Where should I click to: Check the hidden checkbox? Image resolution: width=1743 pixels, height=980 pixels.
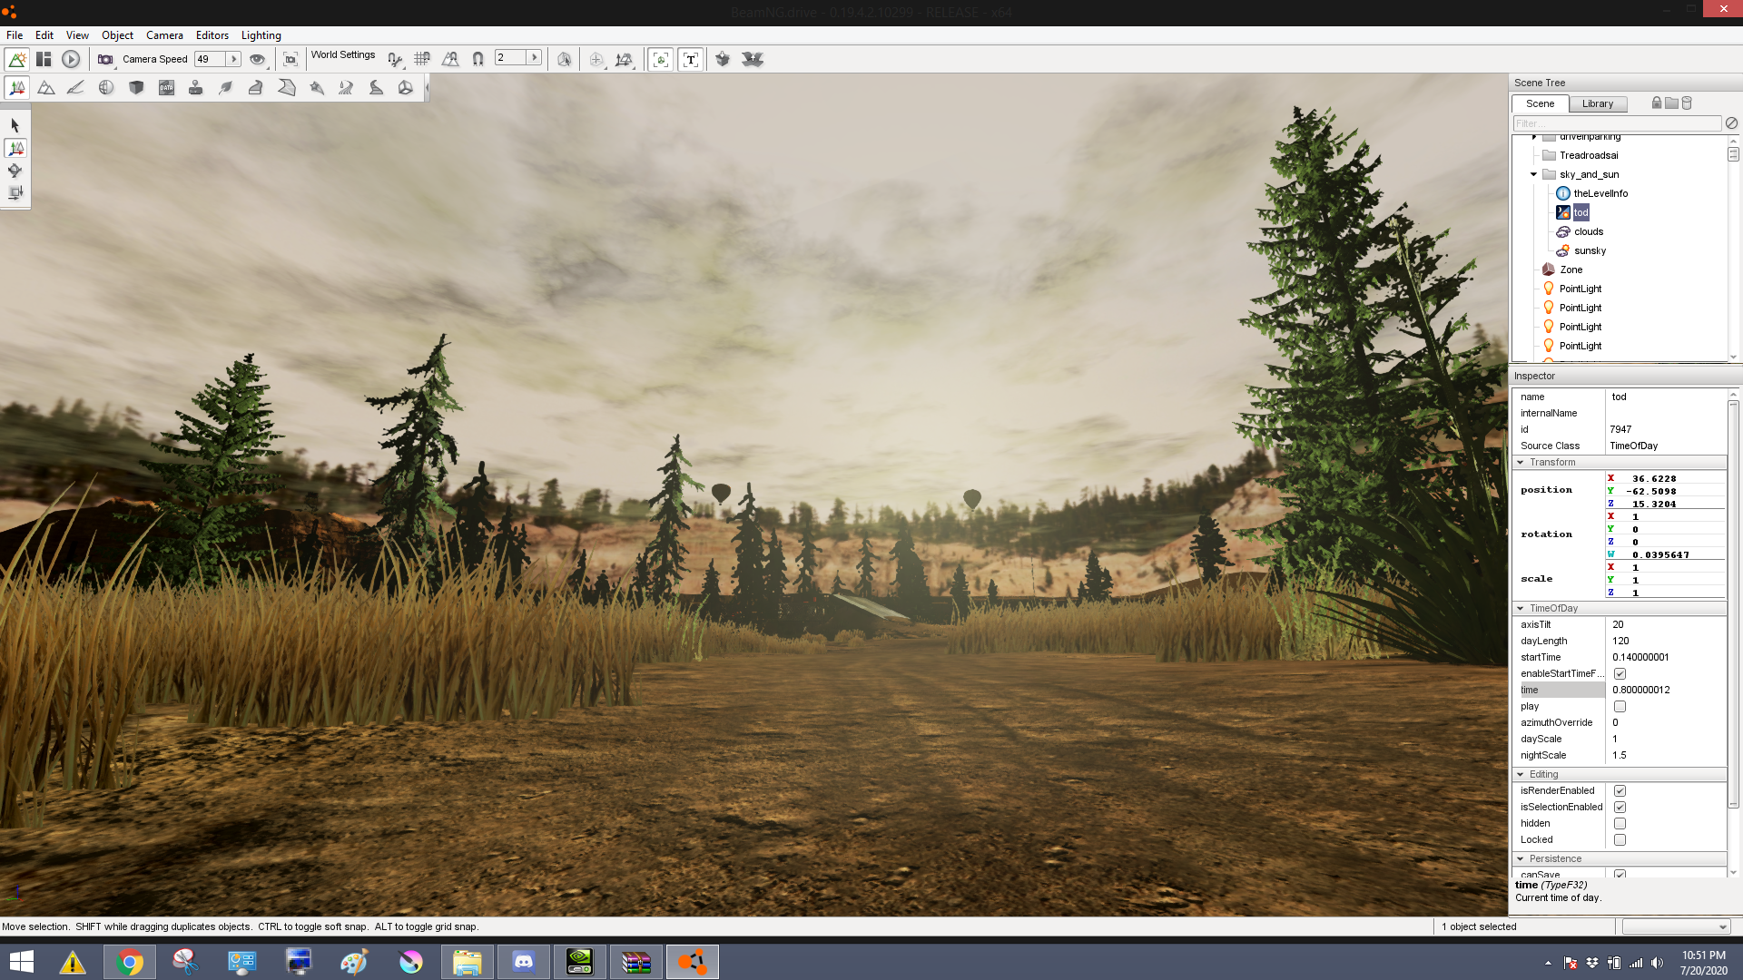[x=1620, y=824]
